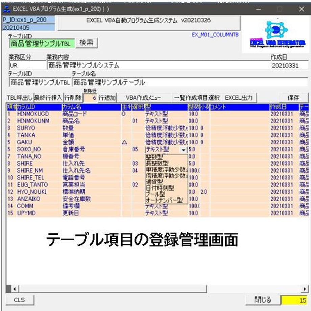Click the 行削除 button
The image size is (311, 311).
[x=73, y=98]
